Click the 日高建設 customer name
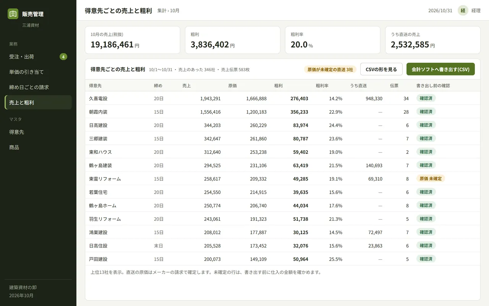 tap(98, 125)
